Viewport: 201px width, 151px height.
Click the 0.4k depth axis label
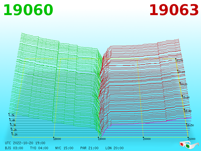pos(12,121)
